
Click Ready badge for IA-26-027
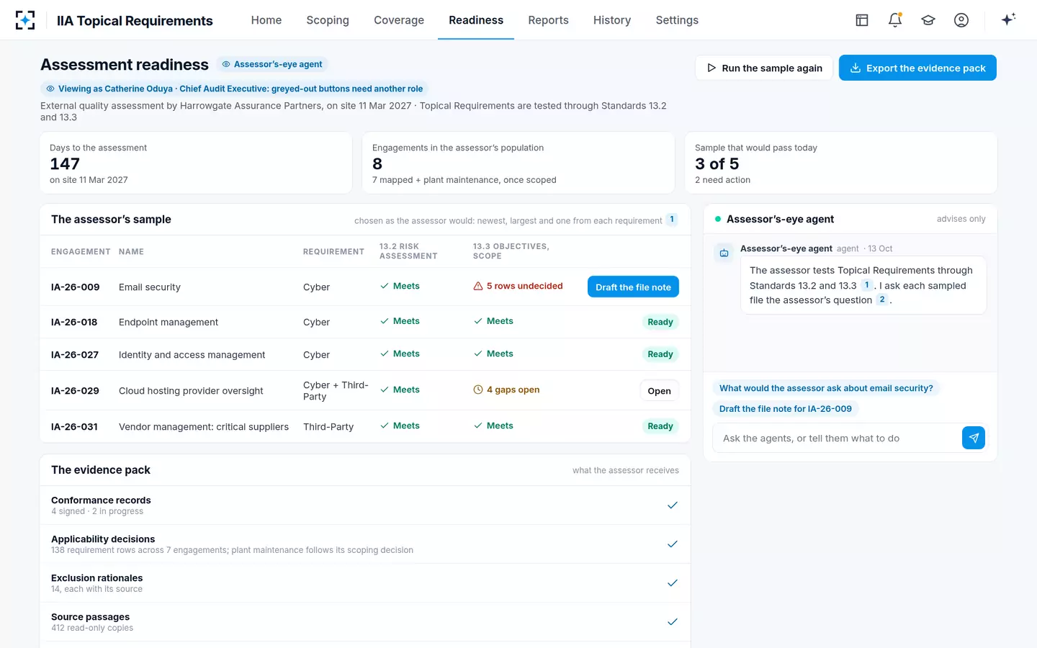pyautogui.click(x=660, y=354)
